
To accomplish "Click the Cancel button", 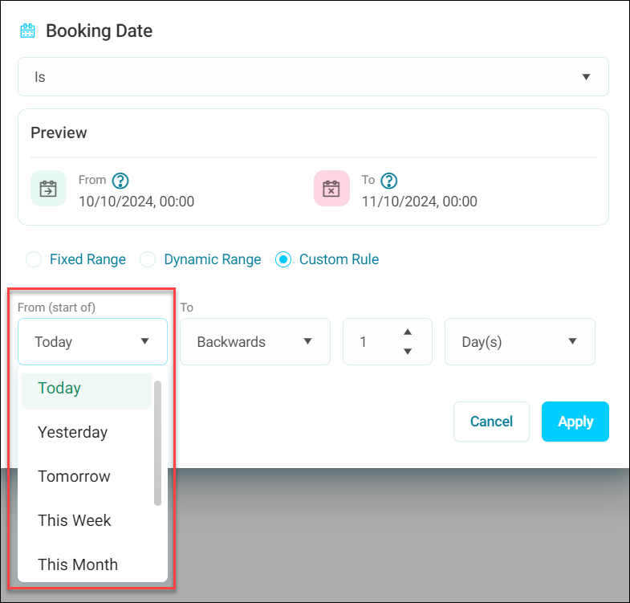I will click(x=491, y=422).
